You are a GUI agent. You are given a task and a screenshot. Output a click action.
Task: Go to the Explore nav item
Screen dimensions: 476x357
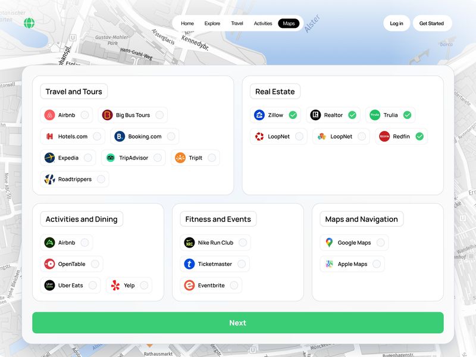(x=212, y=23)
